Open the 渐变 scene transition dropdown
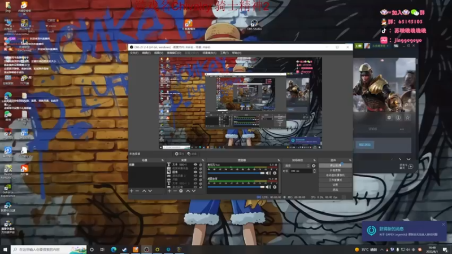 coord(297,166)
